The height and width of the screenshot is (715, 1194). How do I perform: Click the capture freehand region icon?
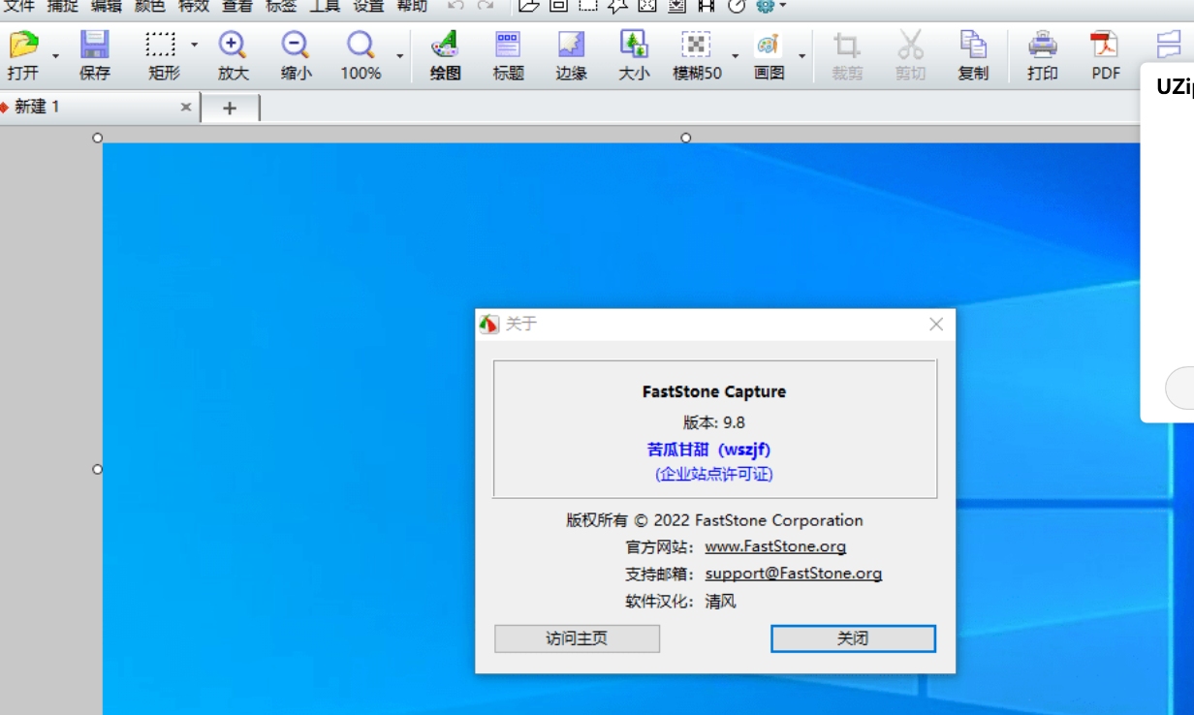click(617, 6)
